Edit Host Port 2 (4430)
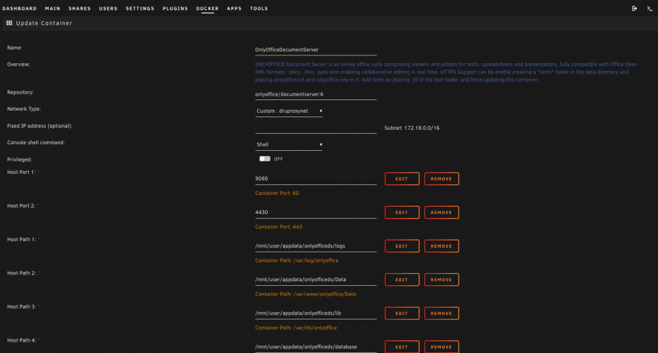Screen dimensions: 658x353 (x=402, y=212)
